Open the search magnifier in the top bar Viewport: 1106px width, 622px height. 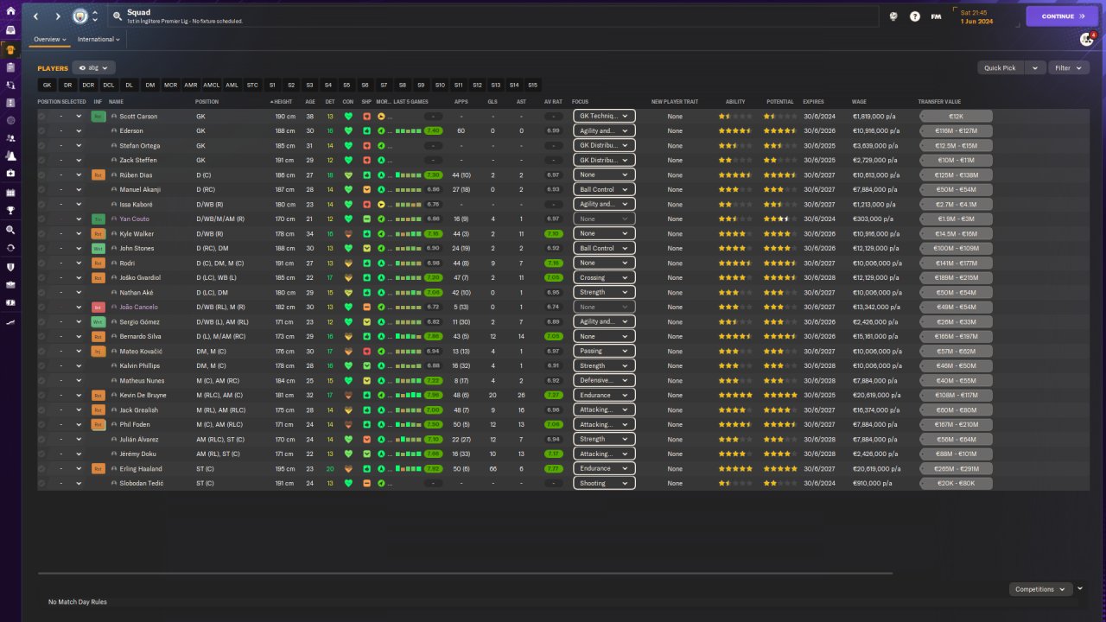click(117, 16)
